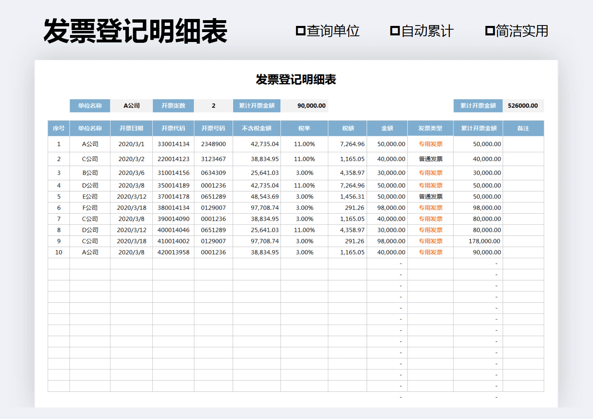Click the 开票张数 value cell showing 2
593x419 pixels.
pyautogui.click(x=213, y=106)
